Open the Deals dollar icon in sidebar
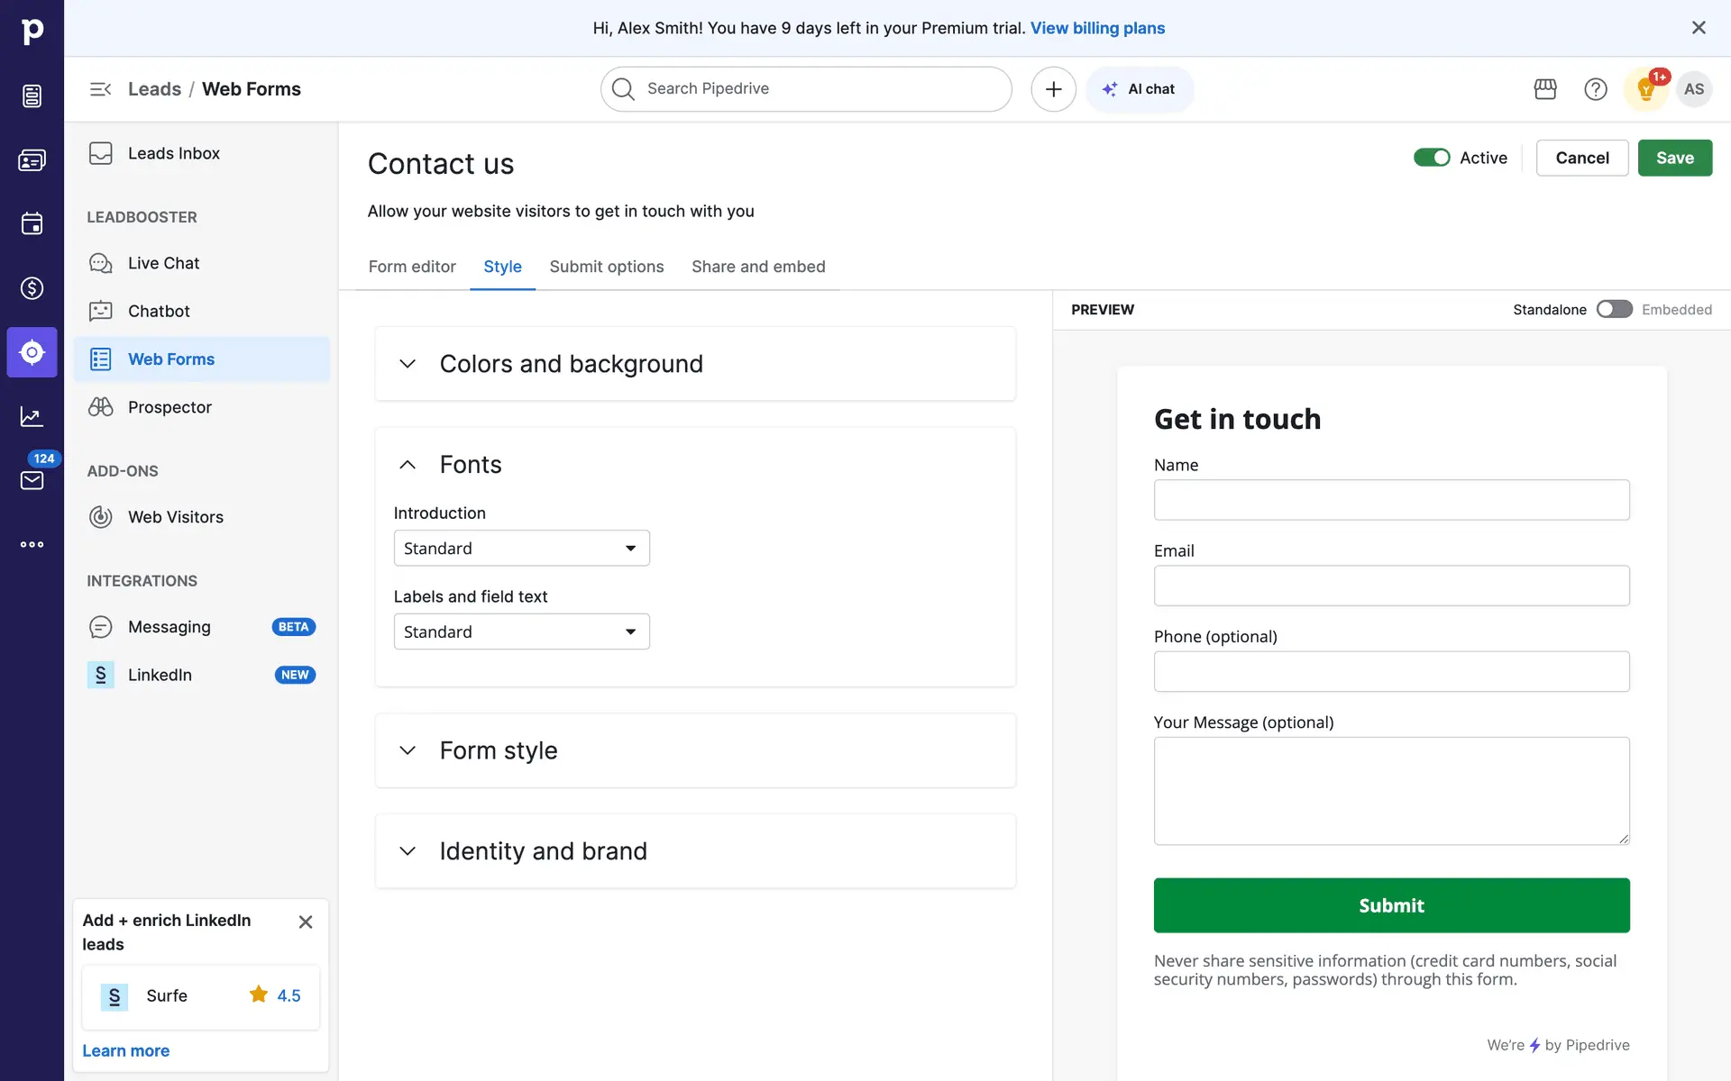The image size is (1731, 1081). [32, 288]
